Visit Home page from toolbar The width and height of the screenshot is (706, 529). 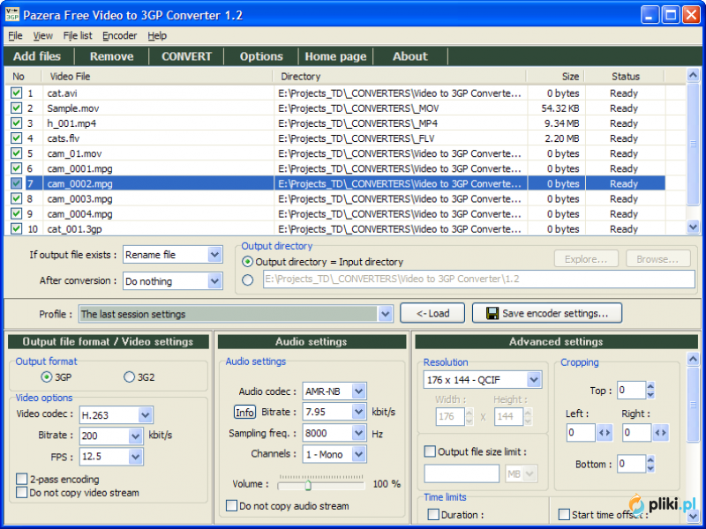(335, 56)
